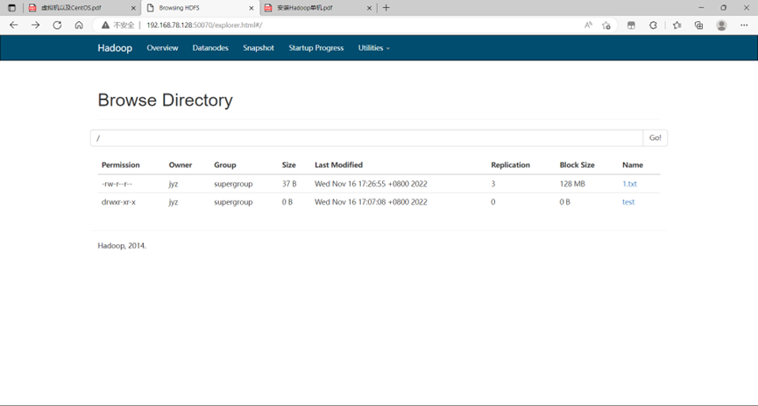Screen dimensions: 758x406
Task: Close the 虚拟机以及CentOS.pdf tab
Action: click(x=133, y=8)
